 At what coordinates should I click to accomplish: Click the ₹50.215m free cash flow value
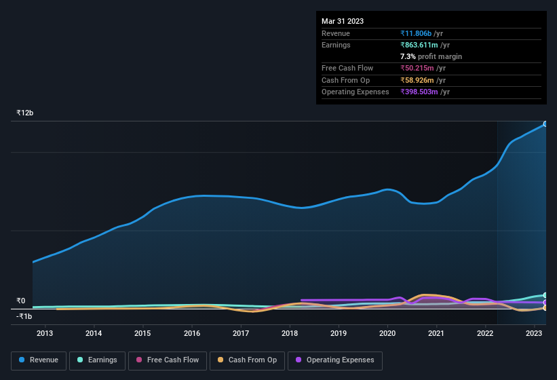(417, 68)
